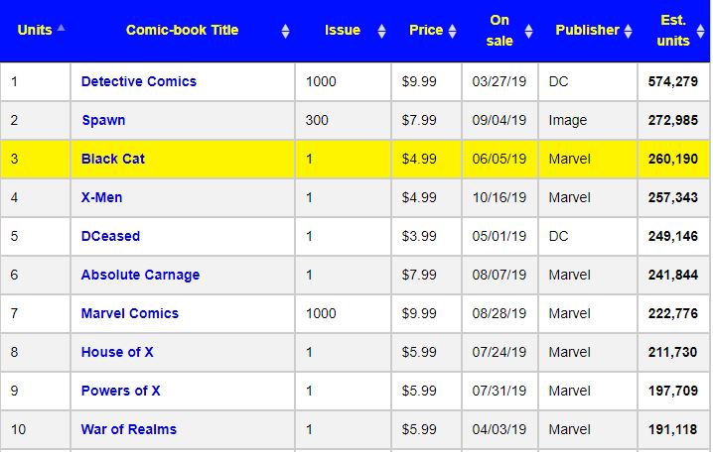
Task: Open the Powers of X link
Action: (x=120, y=391)
